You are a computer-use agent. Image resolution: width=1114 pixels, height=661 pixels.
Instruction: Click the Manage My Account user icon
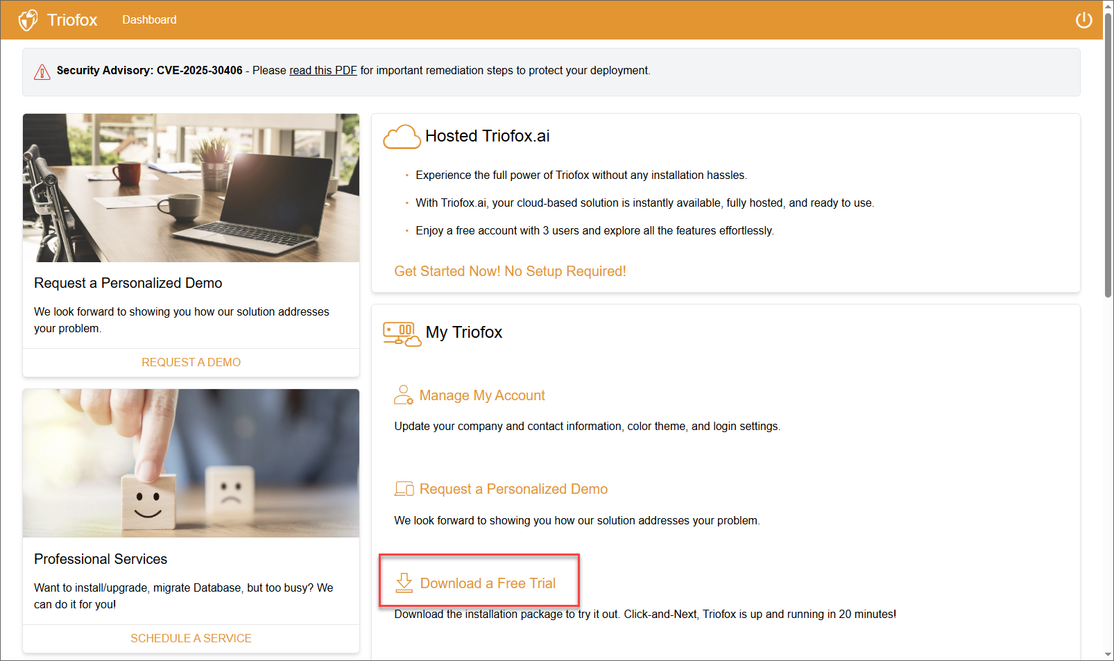(x=404, y=395)
